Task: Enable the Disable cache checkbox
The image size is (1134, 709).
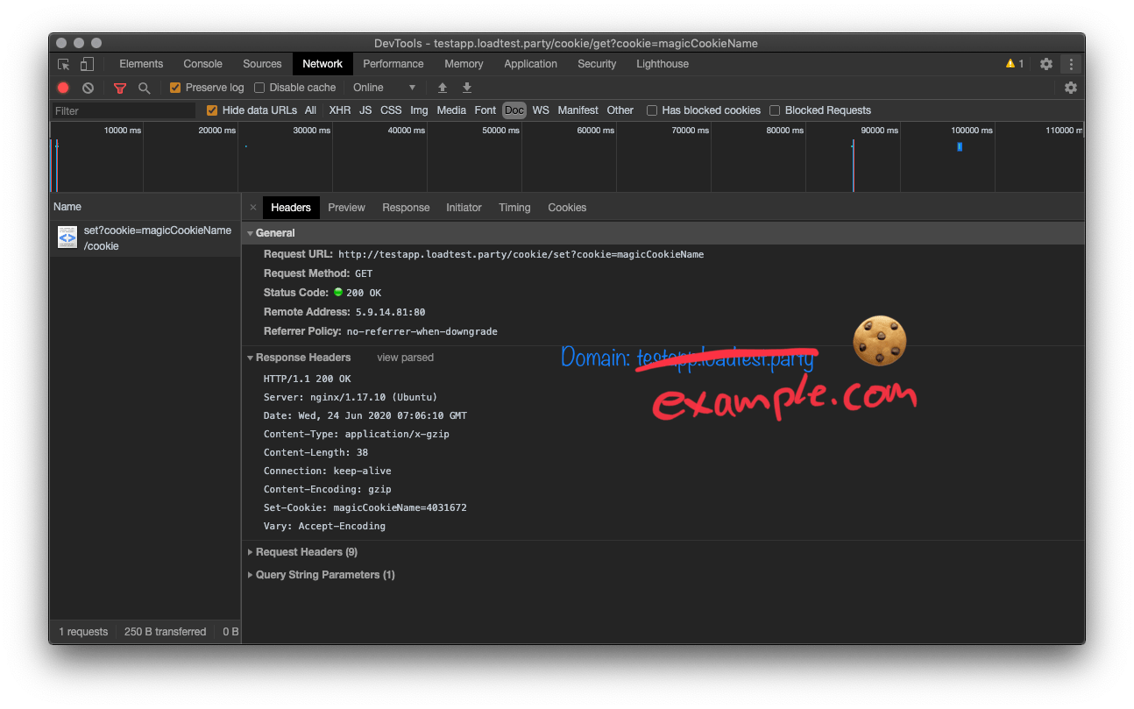Action: [259, 88]
